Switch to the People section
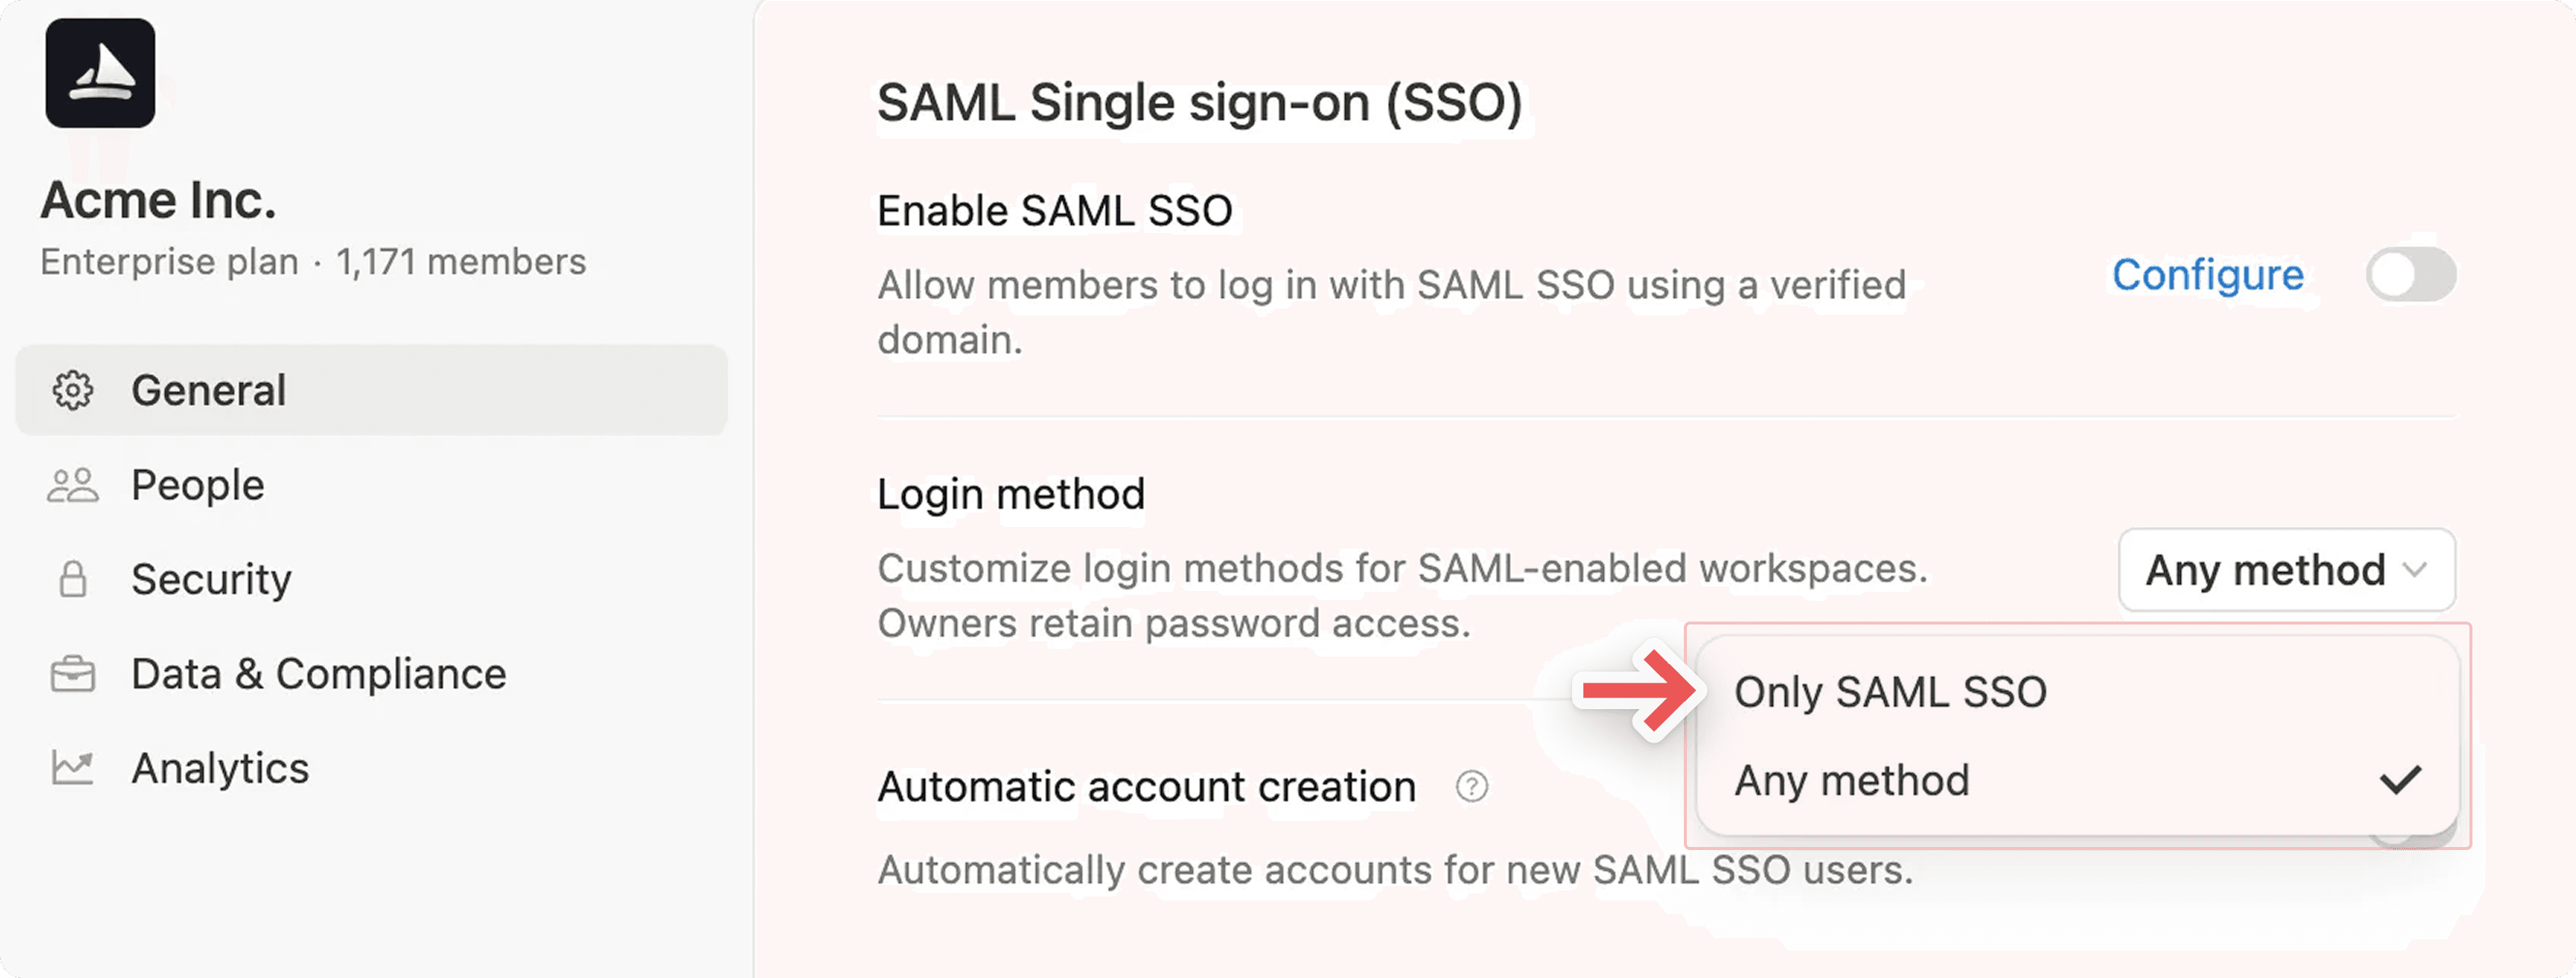Screen dimensions: 2576x978 pos(197,484)
